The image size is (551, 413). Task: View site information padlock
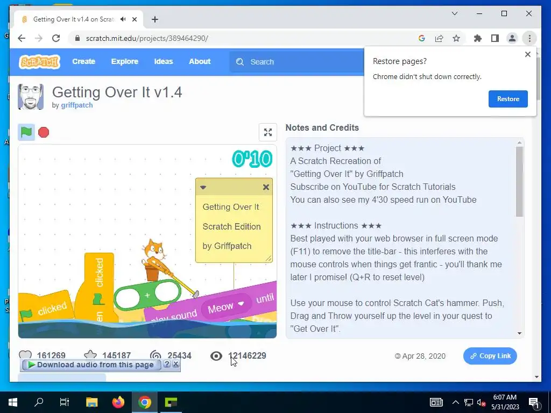tap(77, 38)
